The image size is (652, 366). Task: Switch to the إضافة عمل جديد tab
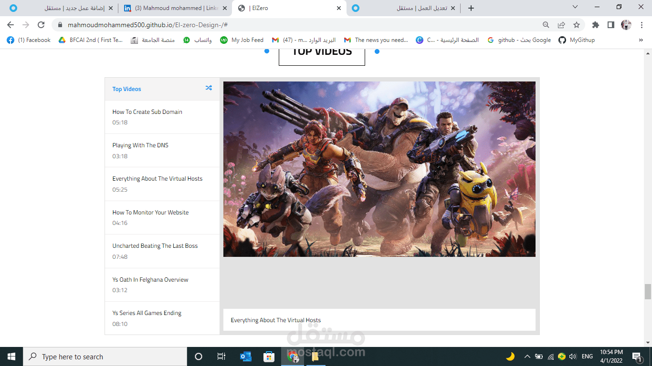point(61,8)
